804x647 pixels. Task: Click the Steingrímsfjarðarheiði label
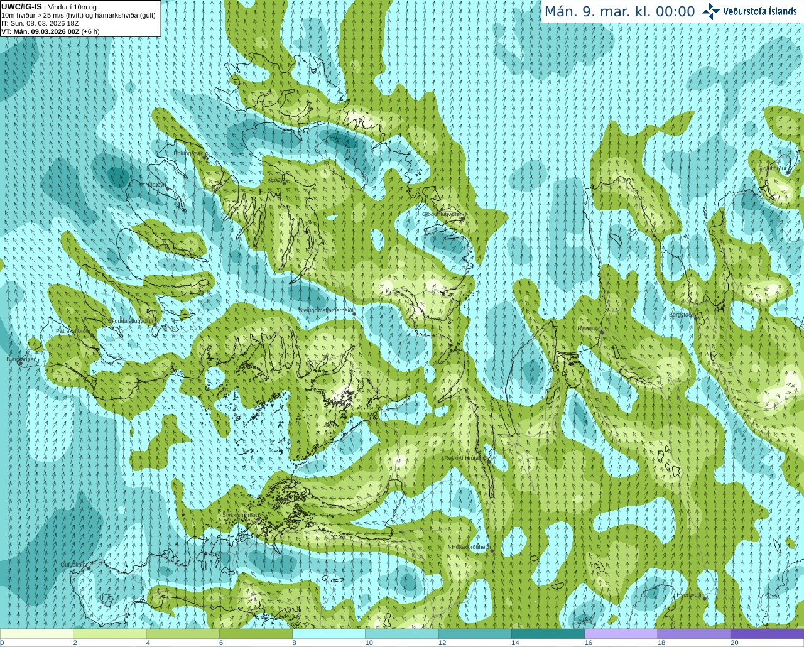tap(325, 310)
